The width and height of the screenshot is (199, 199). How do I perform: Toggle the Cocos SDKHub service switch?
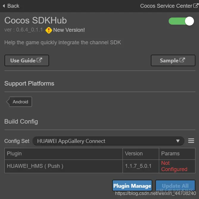click(x=181, y=21)
